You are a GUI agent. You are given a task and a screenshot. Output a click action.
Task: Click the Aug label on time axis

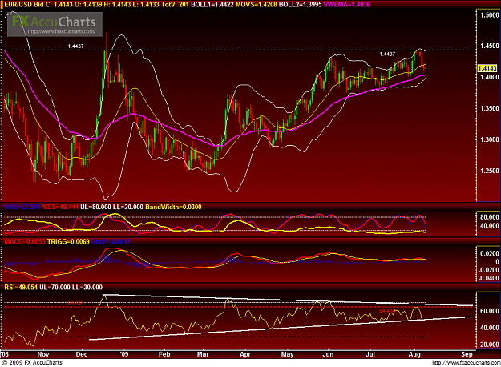tap(414, 354)
